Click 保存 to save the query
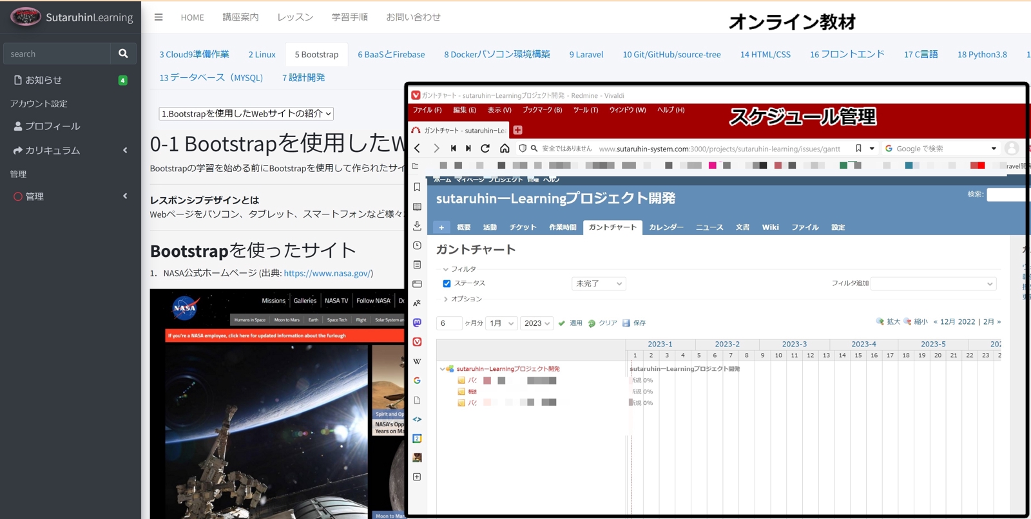The width and height of the screenshot is (1031, 519). 634,323
